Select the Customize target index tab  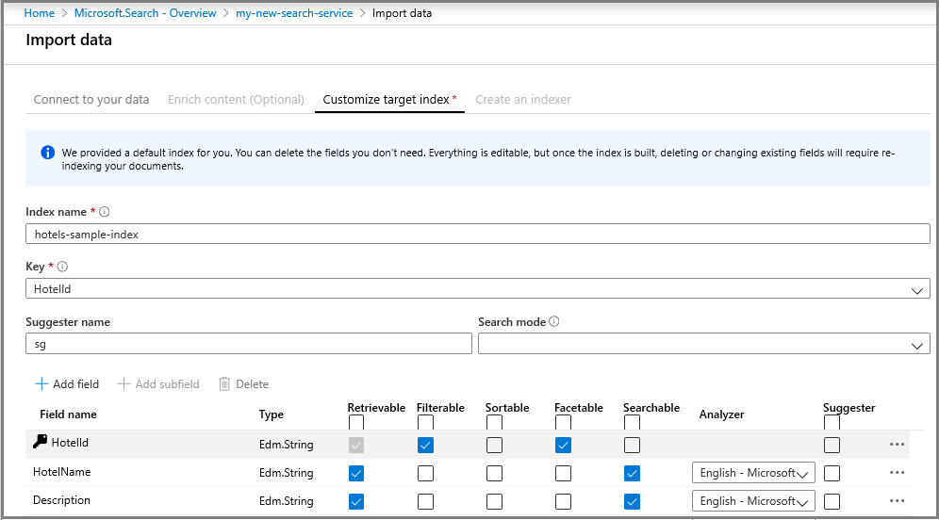coord(387,100)
